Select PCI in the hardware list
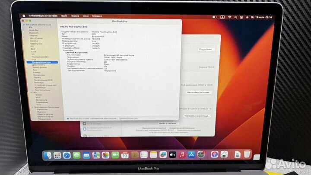This screenshot has width=311, height=175. click(x=32, y=46)
